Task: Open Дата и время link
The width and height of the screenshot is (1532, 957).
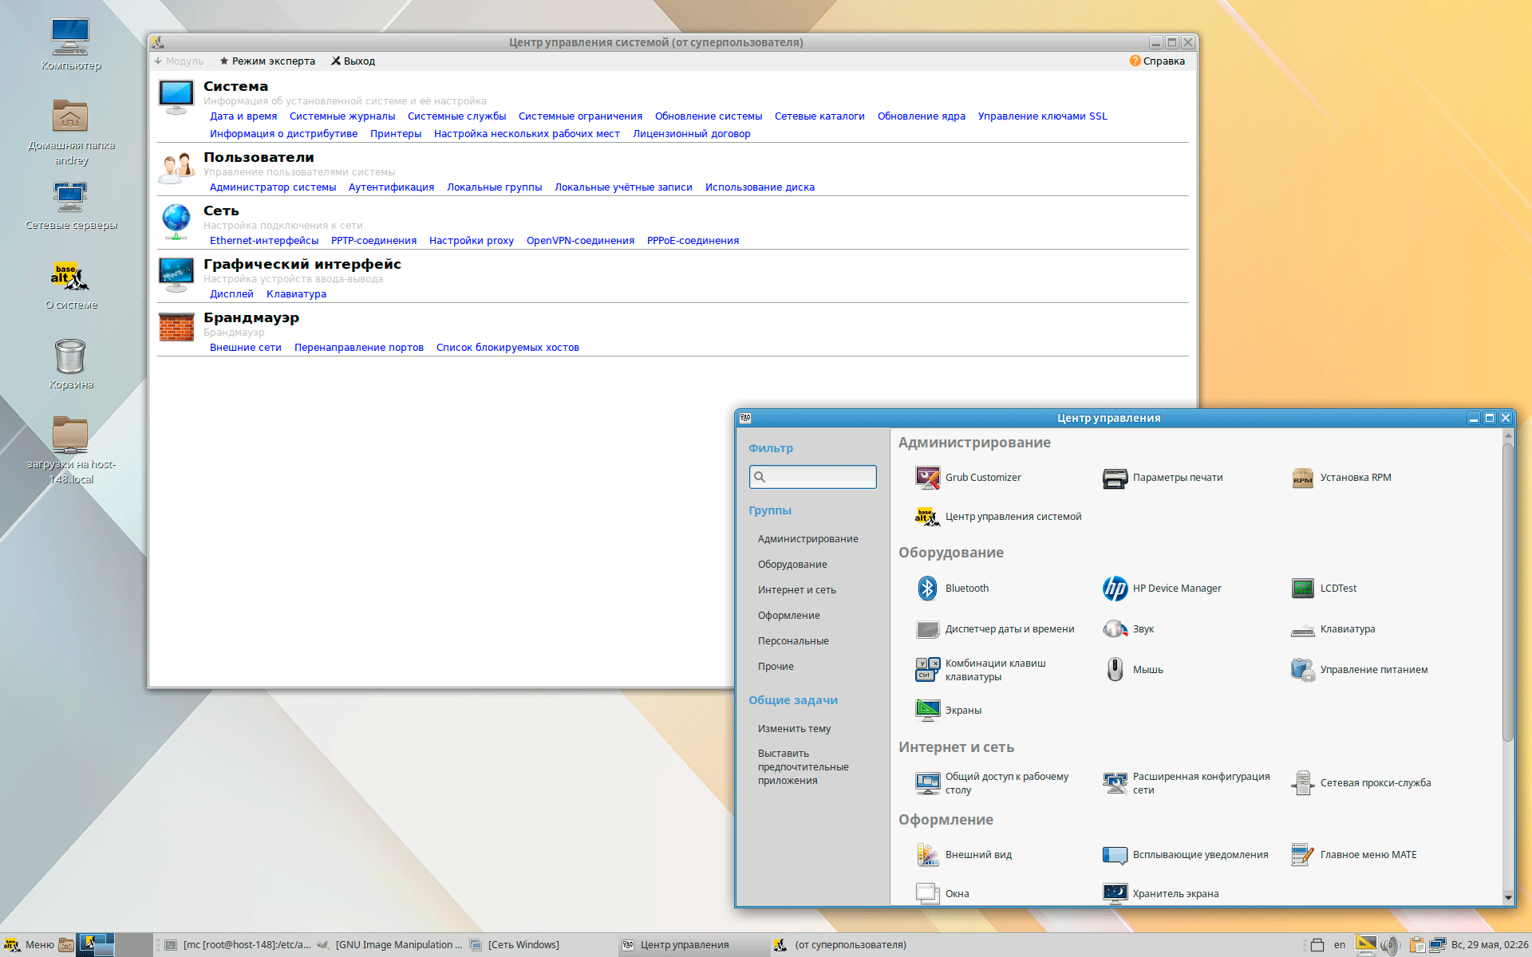Action: tap(243, 116)
